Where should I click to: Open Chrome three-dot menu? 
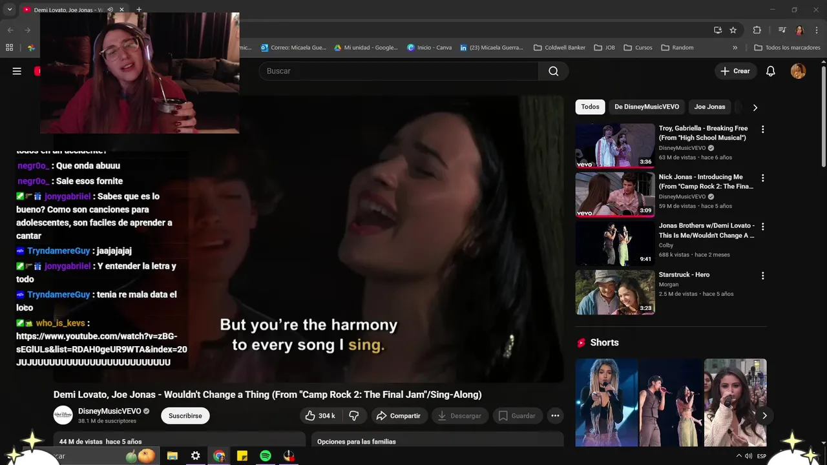pyautogui.click(x=816, y=30)
